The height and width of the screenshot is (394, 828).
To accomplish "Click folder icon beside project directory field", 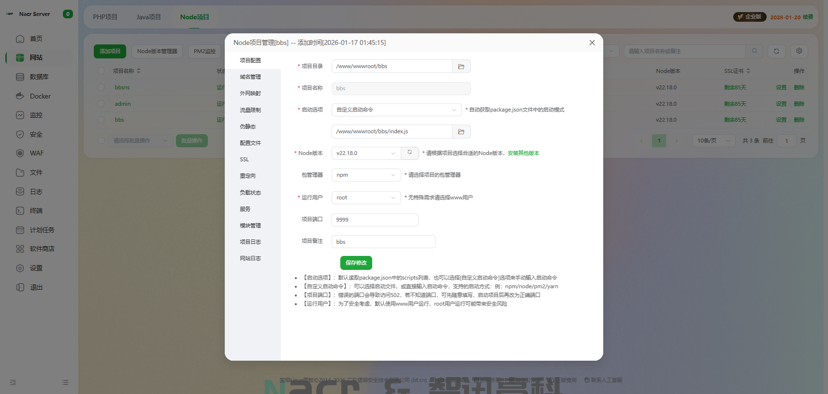I will (461, 67).
